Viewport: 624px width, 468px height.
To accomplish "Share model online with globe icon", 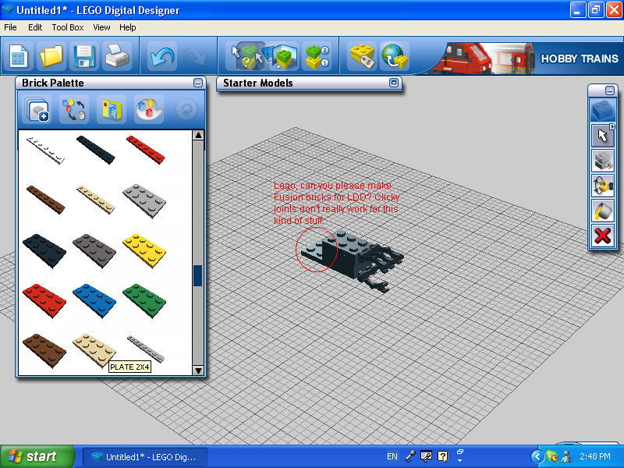I will pos(395,56).
